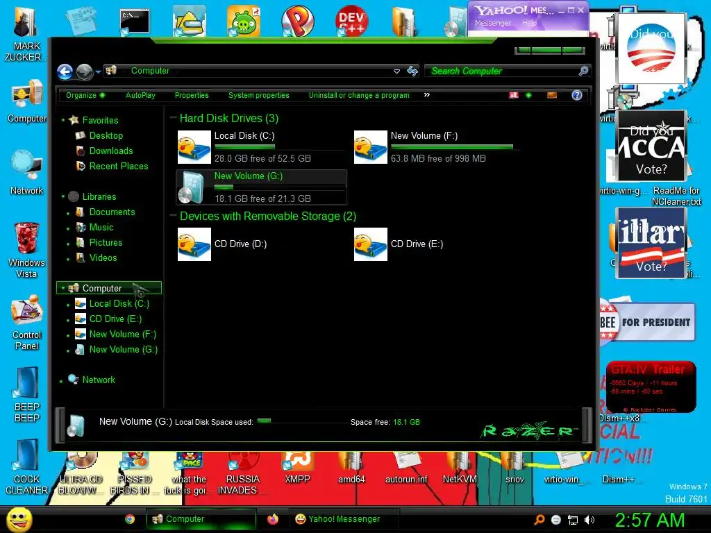This screenshot has width=711, height=533.
Task: Click Properties in the toolbar
Action: pos(192,95)
